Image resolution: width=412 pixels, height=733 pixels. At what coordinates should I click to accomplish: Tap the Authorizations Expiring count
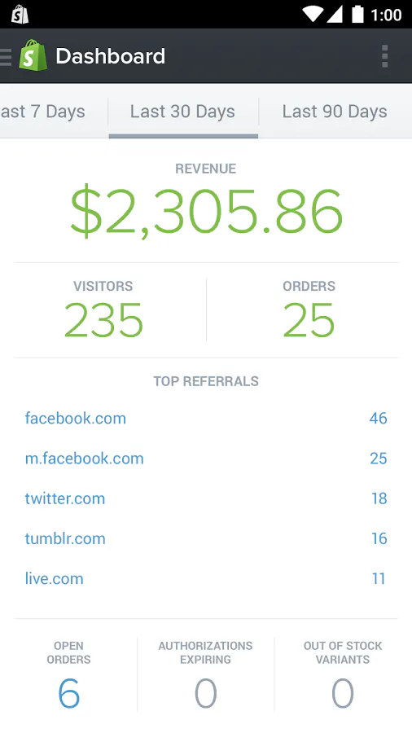[205, 693]
